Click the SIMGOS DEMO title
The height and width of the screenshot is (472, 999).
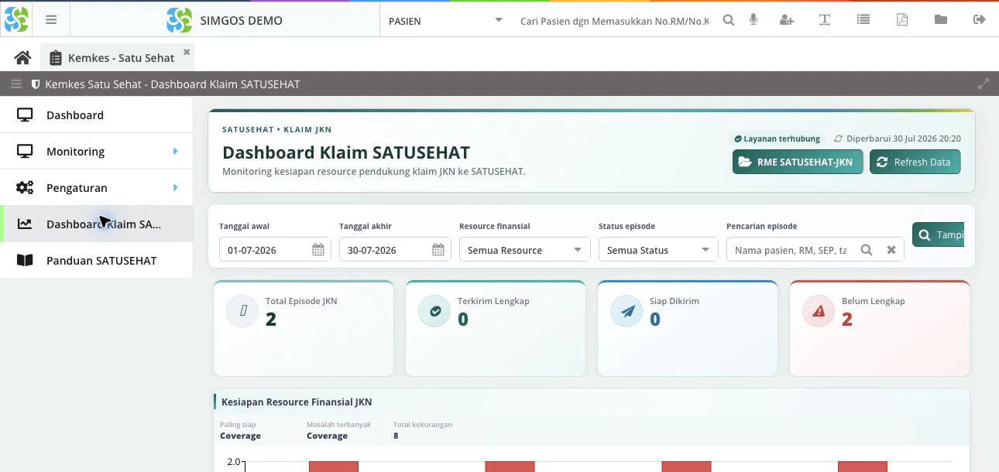tap(241, 21)
